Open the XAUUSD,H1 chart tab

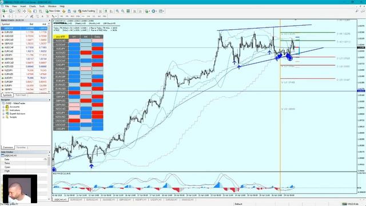(x=188, y=200)
